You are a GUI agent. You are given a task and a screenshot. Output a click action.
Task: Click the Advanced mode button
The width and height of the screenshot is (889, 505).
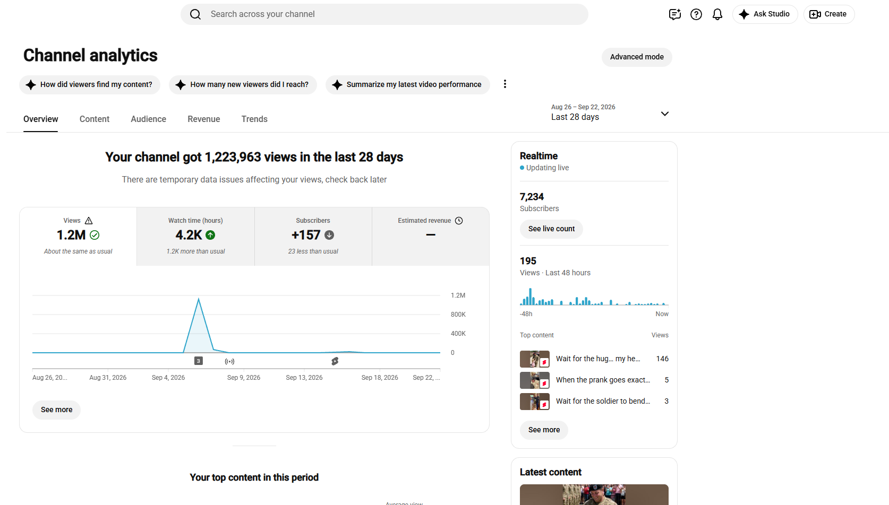(x=637, y=57)
